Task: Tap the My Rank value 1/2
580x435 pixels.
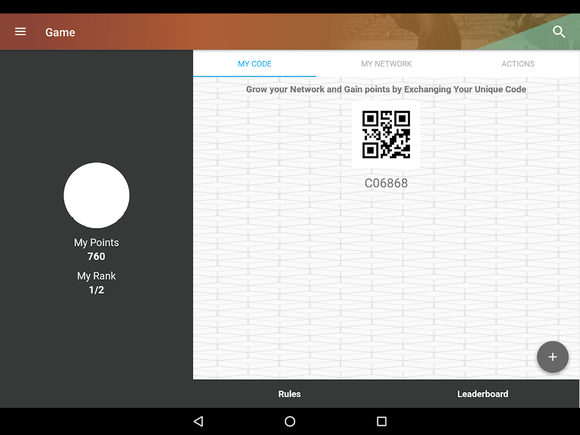Action: pyautogui.click(x=96, y=290)
